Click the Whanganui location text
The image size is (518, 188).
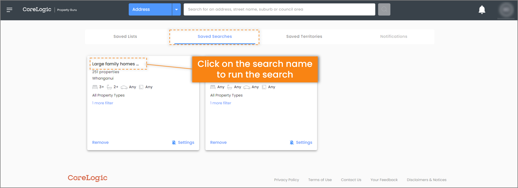point(103,78)
